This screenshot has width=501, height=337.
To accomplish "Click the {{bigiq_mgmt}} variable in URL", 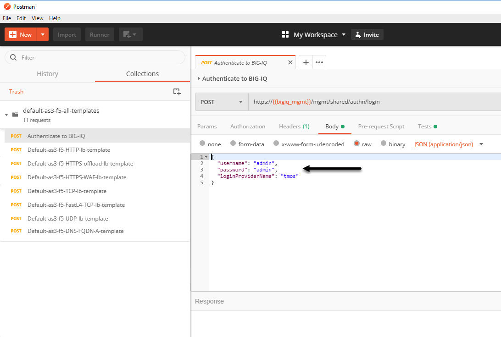I will 292,102.
